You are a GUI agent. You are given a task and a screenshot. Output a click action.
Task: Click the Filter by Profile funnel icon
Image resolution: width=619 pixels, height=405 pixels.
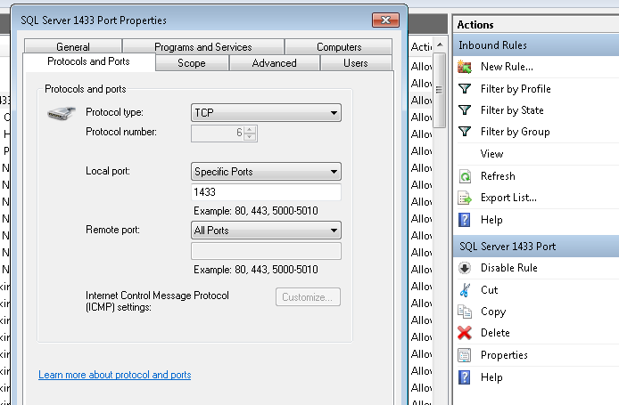click(x=465, y=89)
